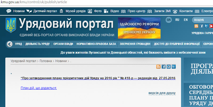The image size is (213, 107).
Task: Share article via VK icon
Action: point(169,67)
